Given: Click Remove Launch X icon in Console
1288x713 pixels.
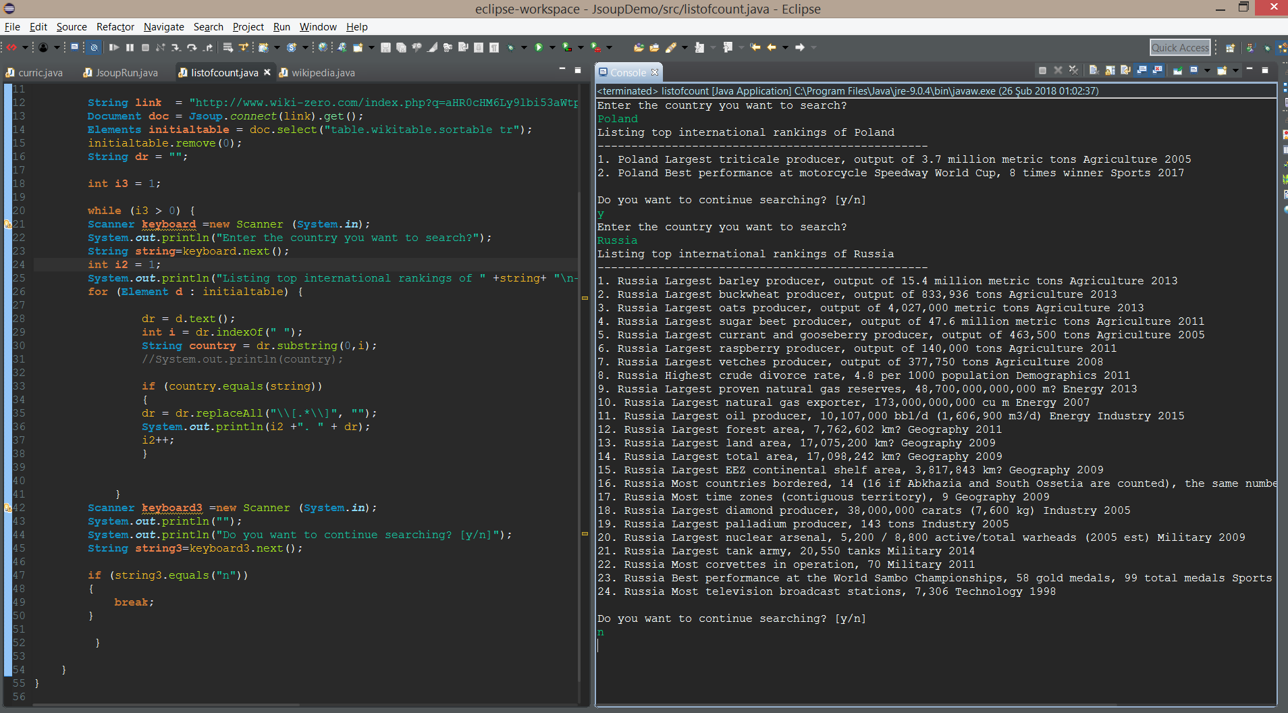Looking at the screenshot, I should (x=1058, y=70).
